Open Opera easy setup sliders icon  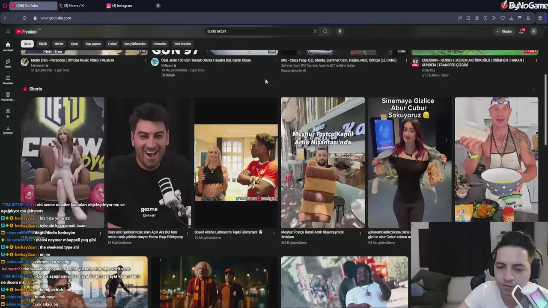click(x=520, y=18)
